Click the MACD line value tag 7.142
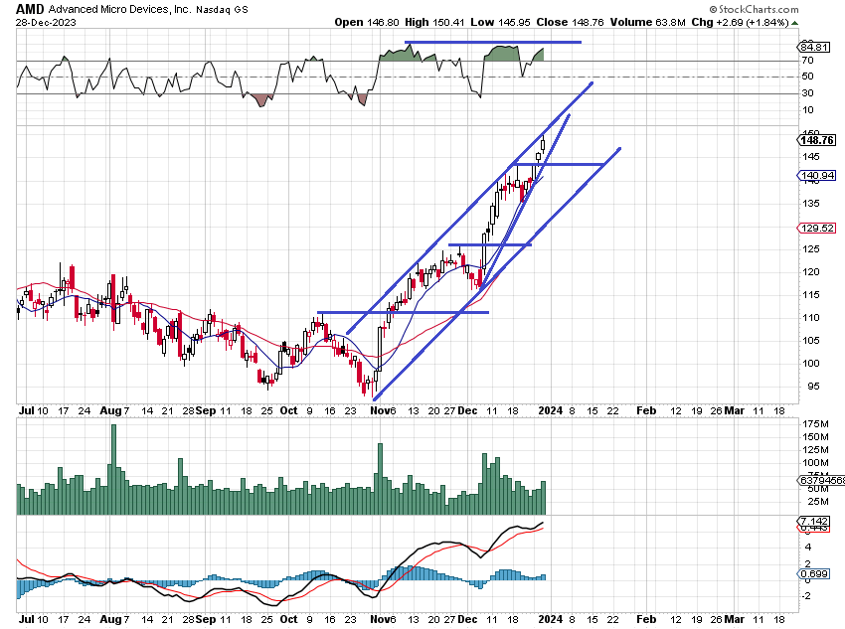This screenshot has width=845, height=629. pyautogui.click(x=814, y=521)
